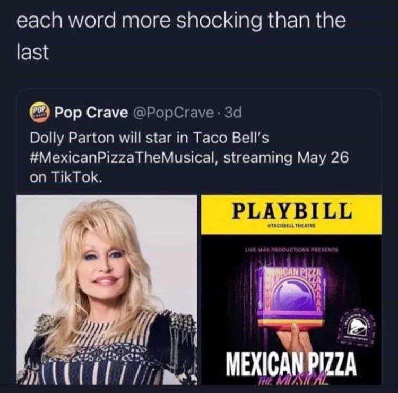Viewport: 398px width, 393px height.
Task: Click the Taco Bell logo badge on poster
Action: click(x=356, y=329)
